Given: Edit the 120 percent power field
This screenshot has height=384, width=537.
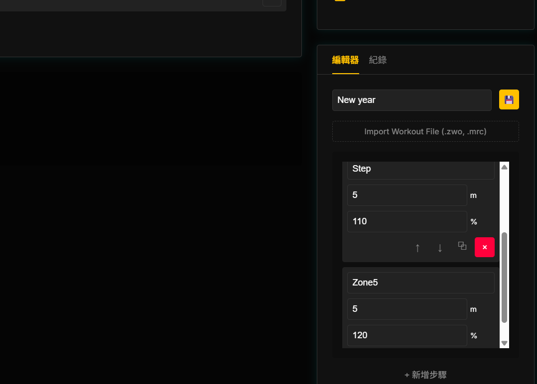Looking at the screenshot, I should point(406,335).
